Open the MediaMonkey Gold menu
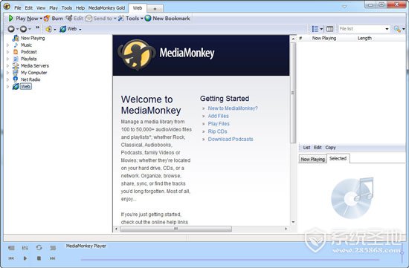The height and width of the screenshot is (268, 409). tap(106, 8)
